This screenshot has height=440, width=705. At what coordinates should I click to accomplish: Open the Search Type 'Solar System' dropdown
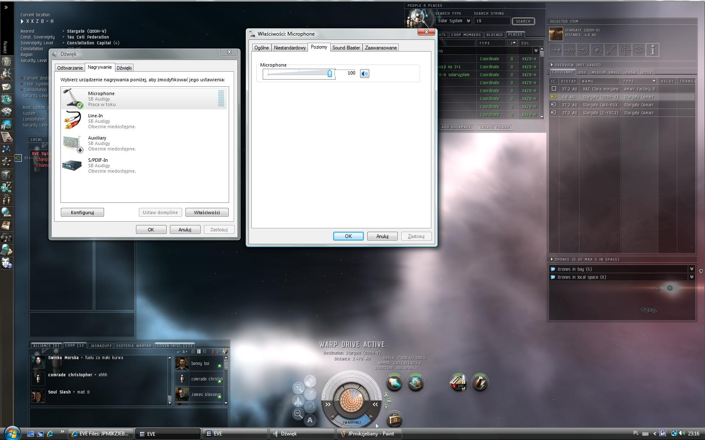click(454, 21)
